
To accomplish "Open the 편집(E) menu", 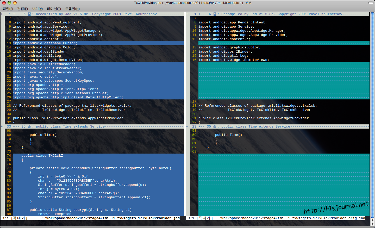I will 22,9.
